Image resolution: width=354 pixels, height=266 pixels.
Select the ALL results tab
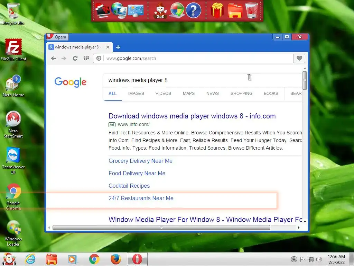tap(112, 94)
